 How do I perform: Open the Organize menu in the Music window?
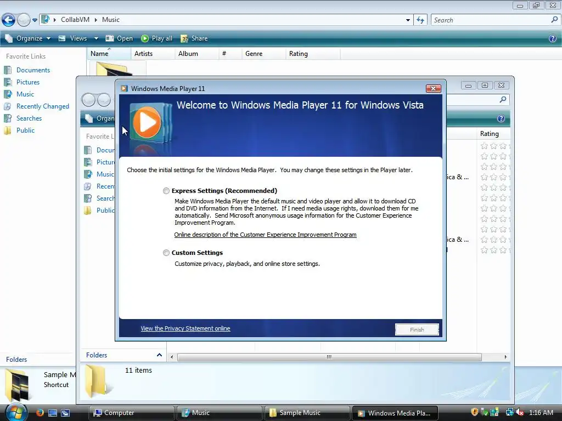click(x=28, y=38)
